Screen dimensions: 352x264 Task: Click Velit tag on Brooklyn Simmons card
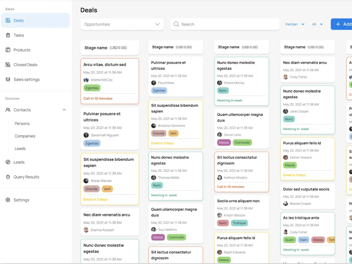pyautogui.click(x=173, y=133)
